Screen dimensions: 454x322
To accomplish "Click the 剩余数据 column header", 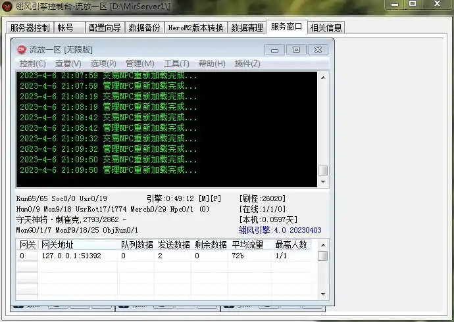I will tap(210, 245).
